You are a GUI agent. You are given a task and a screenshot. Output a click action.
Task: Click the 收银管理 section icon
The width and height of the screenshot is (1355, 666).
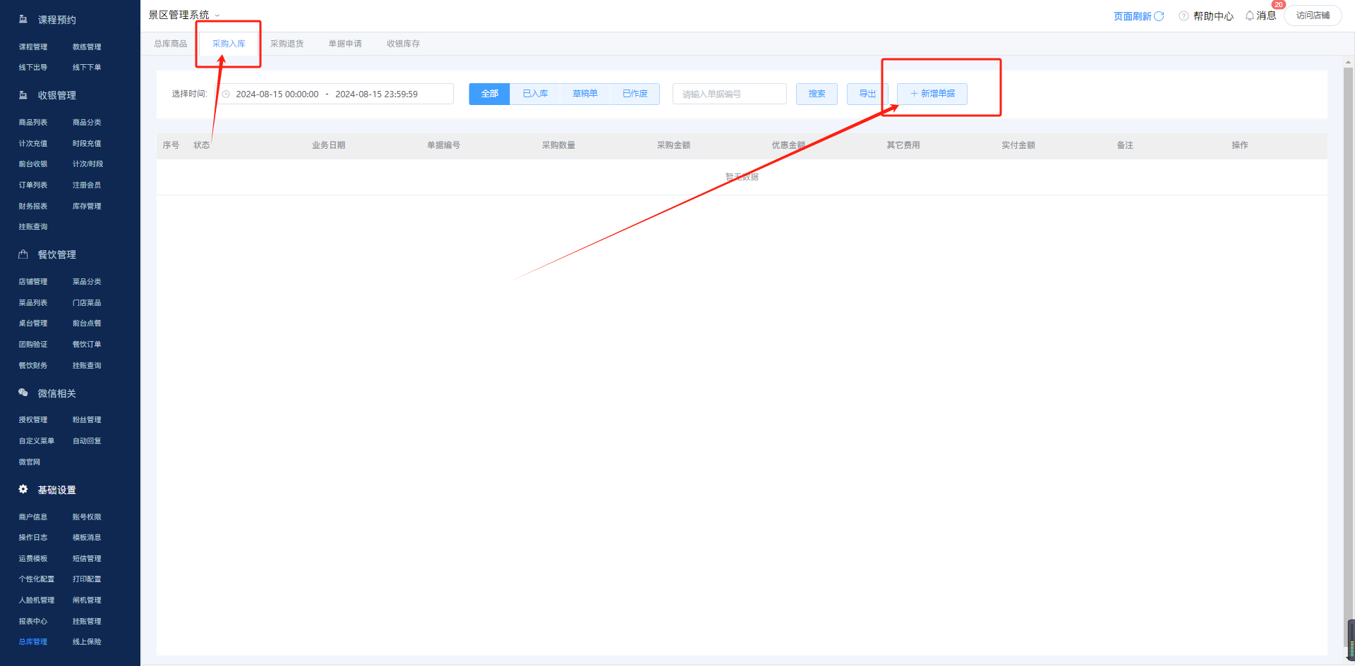pyautogui.click(x=23, y=95)
